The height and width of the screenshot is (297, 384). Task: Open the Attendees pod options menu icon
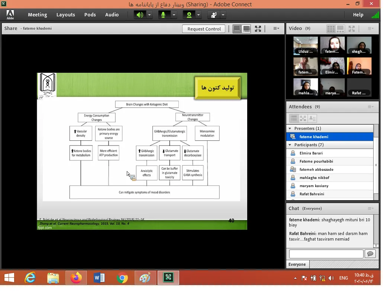click(371, 107)
